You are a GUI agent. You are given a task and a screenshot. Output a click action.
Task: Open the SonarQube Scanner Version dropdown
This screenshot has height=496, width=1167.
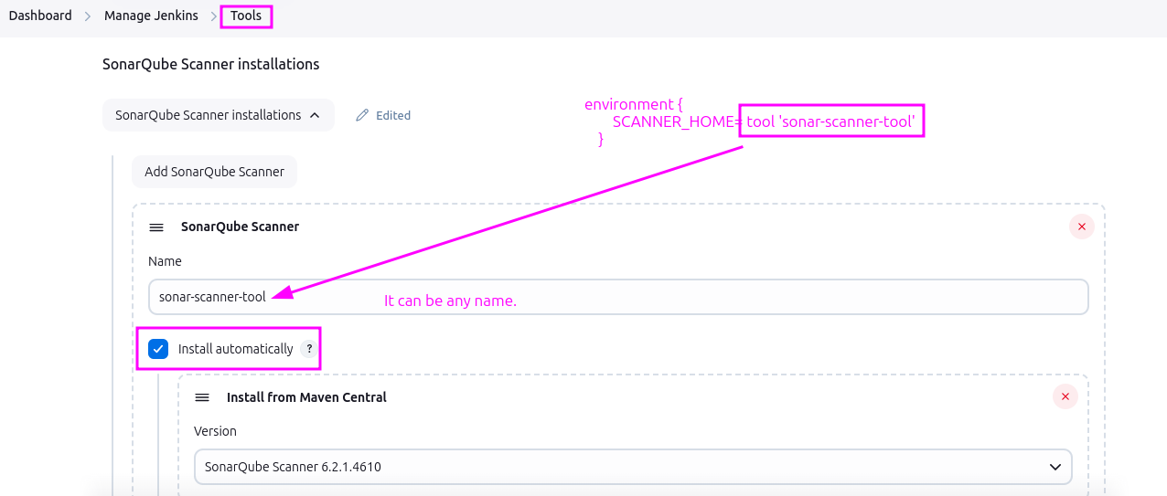pos(631,467)
